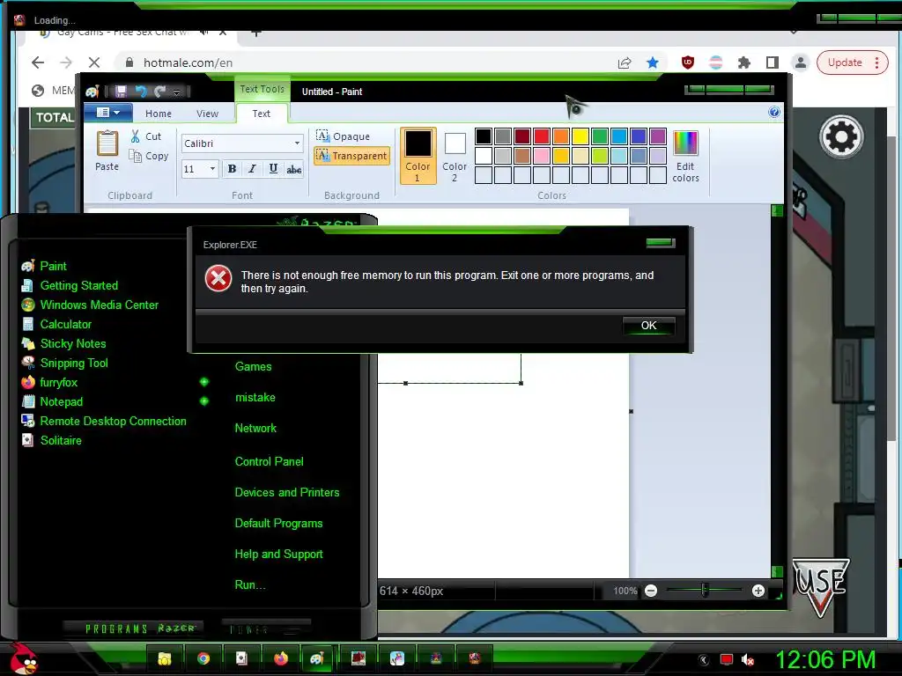902x676 pixels.
Task: Open Network from Start menu
Action: click(255, 429)
